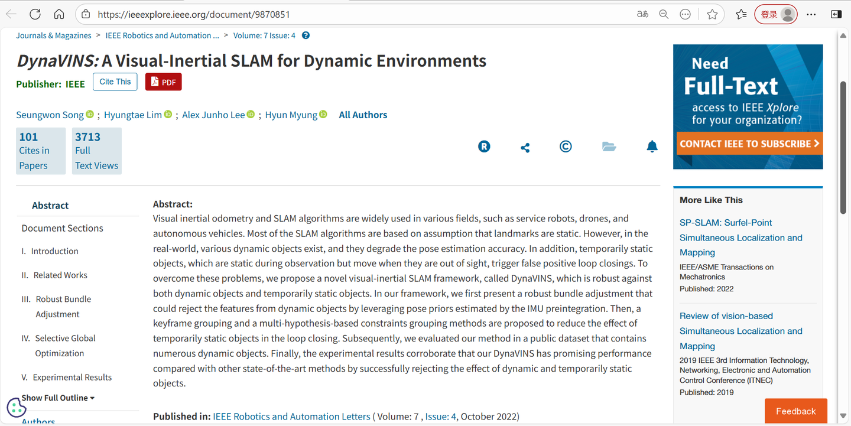851x426 pixels.
Task: Set an alert with the bell icon
Action: point(652,147)
